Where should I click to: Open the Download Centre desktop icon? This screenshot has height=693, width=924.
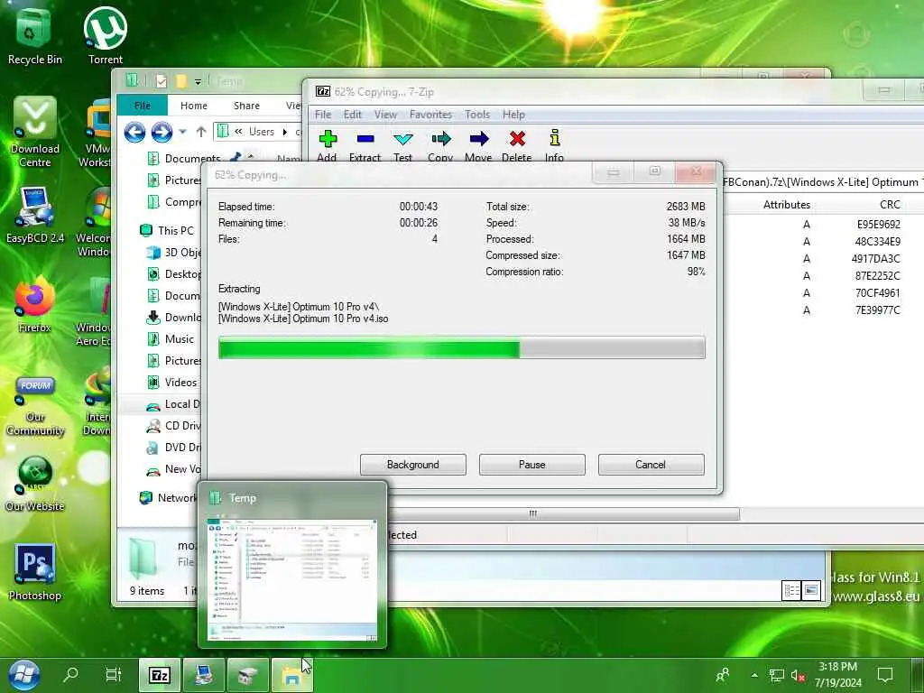(x=35, y=132)
